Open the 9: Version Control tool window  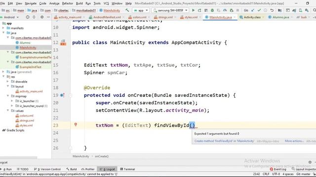coord(47,169)
